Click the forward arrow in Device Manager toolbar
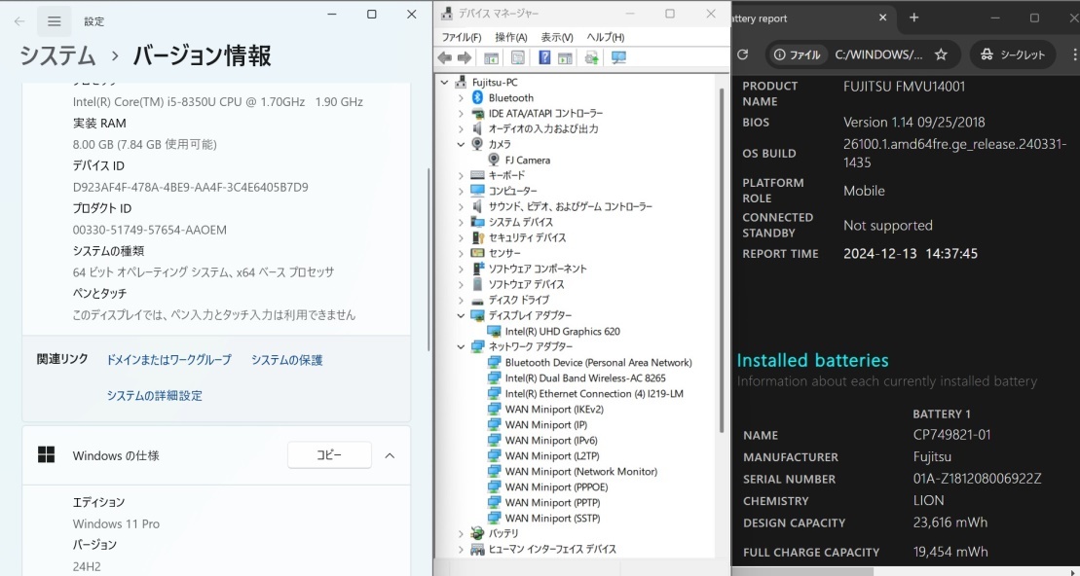Screen dimensions: 1080x576 pyautogui.click(x=465, y=57)
